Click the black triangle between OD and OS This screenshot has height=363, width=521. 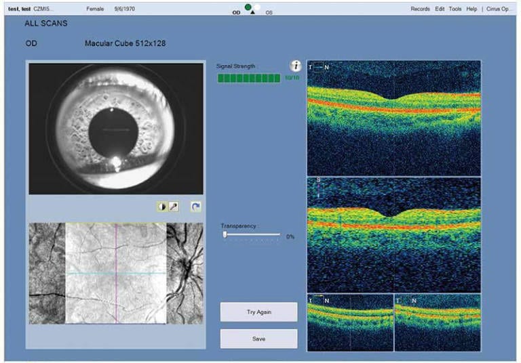tap(252, 13)
